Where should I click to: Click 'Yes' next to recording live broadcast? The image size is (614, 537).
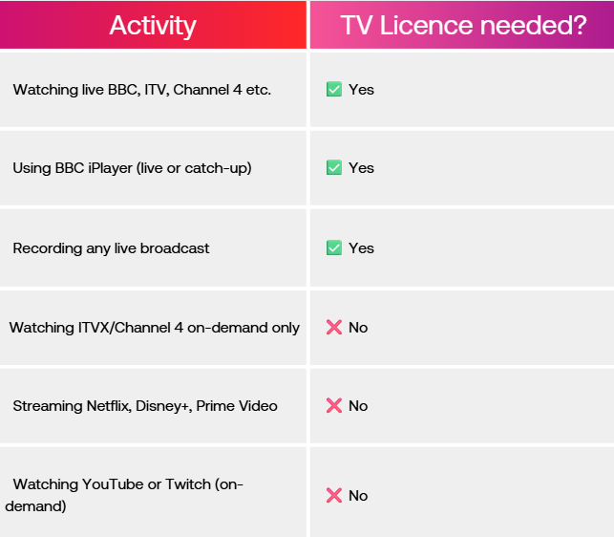pyautogui.click(x=361, y=248)
